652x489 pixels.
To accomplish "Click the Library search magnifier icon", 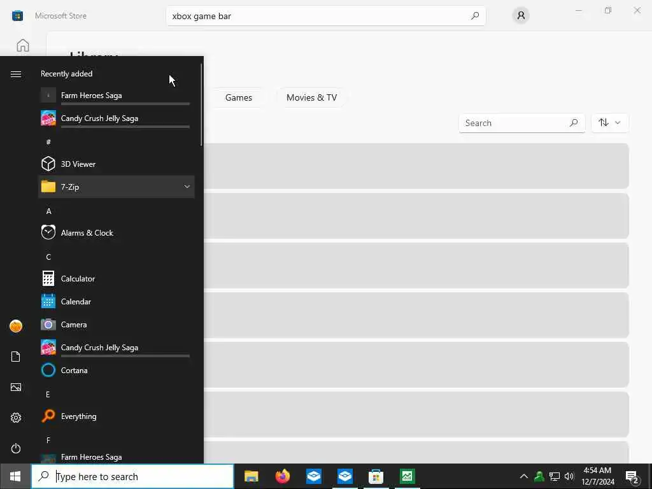I will pyautogui.click(x=574, y=123).
